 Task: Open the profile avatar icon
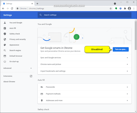129,9
